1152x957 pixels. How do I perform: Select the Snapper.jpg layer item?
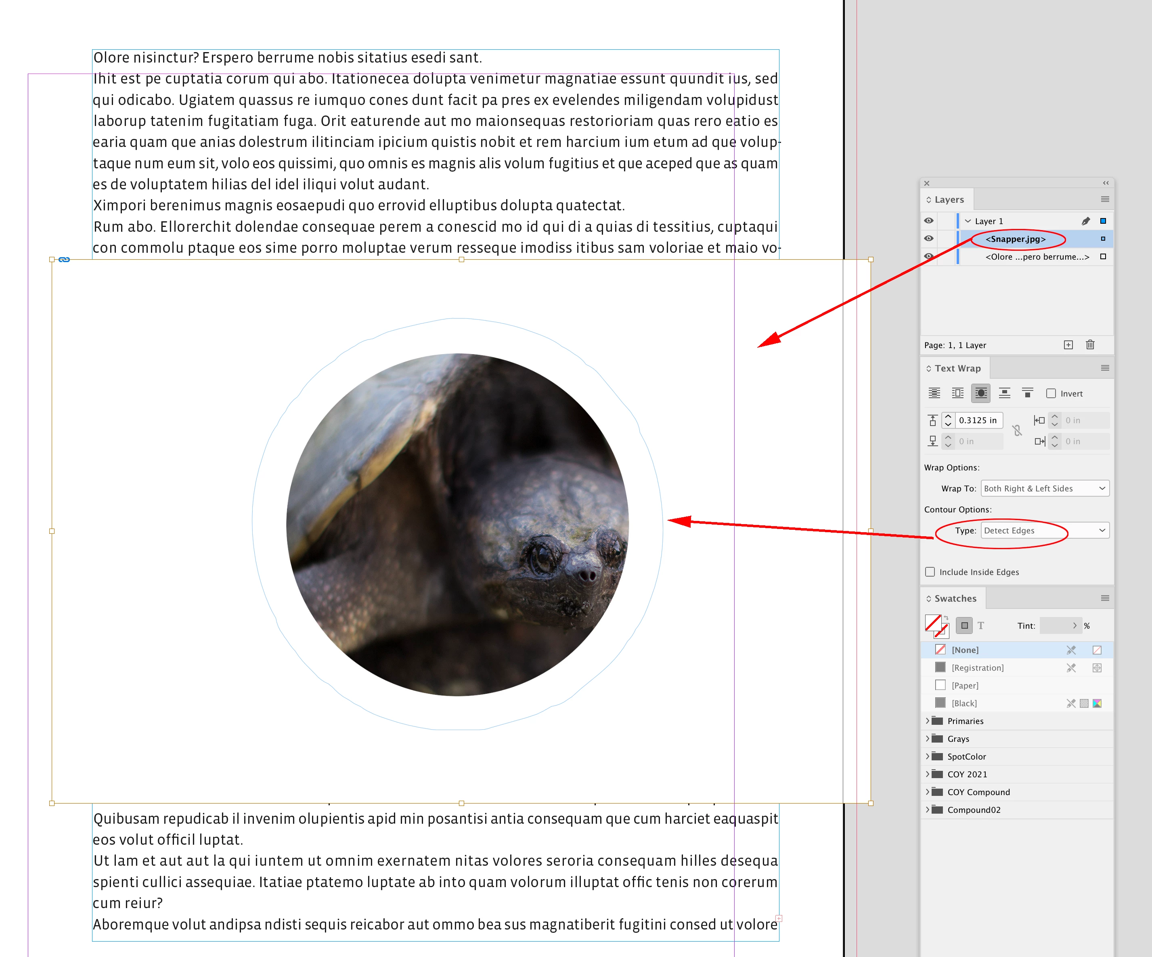pyautogui.click(x=1016, y=239)
